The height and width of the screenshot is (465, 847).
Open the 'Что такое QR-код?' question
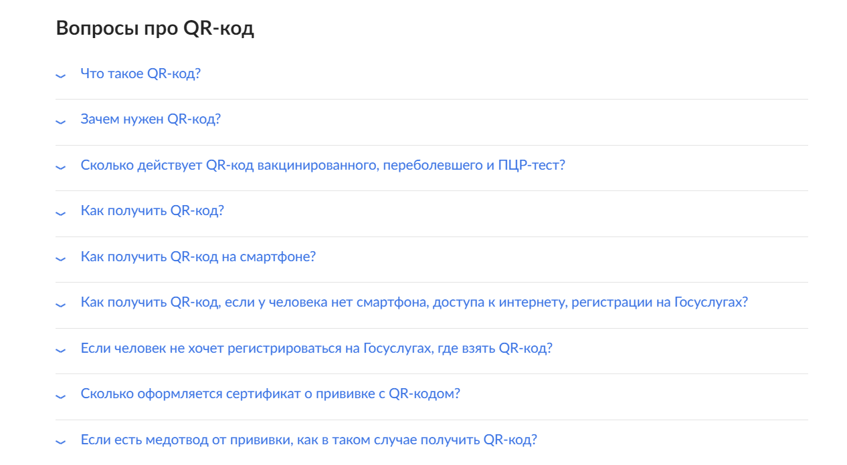pyautogui.click(x=140, y=73)
